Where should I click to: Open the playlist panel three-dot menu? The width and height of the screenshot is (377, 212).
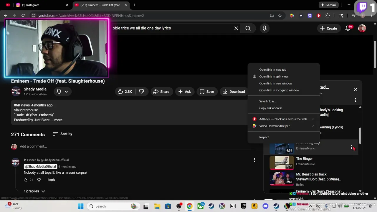click(355, 100)
